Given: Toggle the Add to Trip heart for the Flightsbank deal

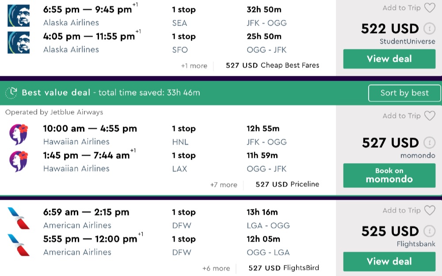Looking at the screenshot, I should point(430,210).
